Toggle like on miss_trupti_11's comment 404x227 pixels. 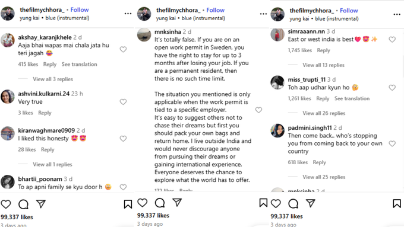392,88
